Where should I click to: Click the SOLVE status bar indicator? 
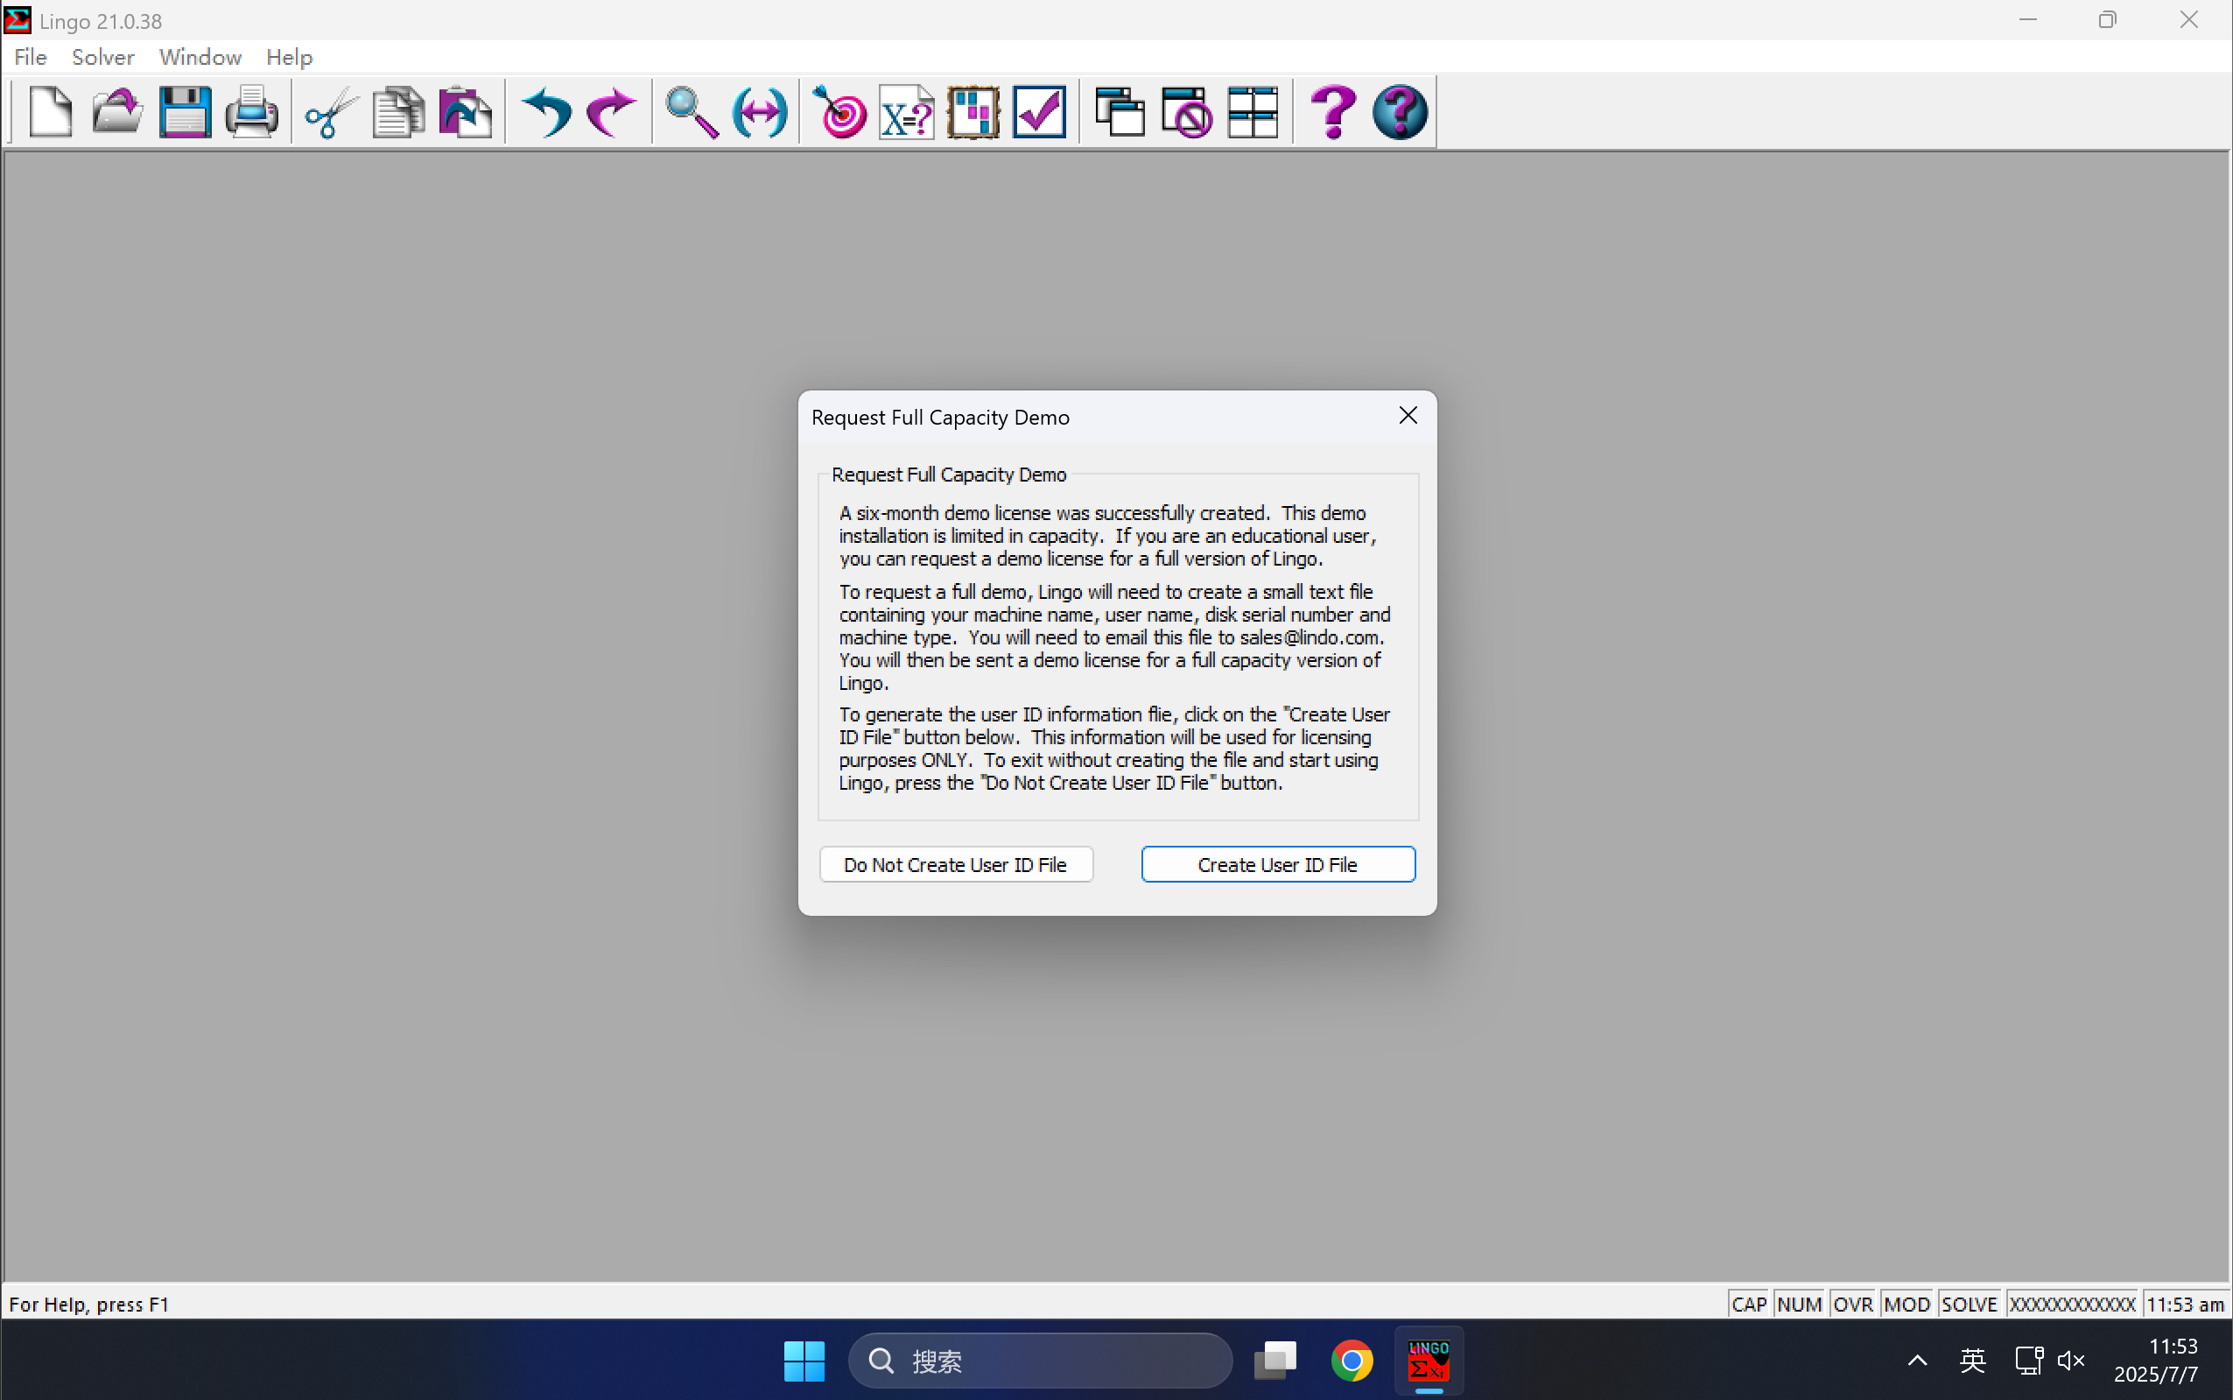coord(1970,1304)
